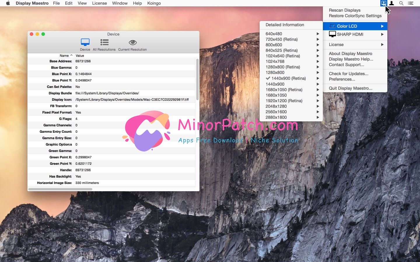Image resolution: width=420 pixels, height=262 pixels.
Task: Select the Base Address row
Action: (x=111, y=61)
